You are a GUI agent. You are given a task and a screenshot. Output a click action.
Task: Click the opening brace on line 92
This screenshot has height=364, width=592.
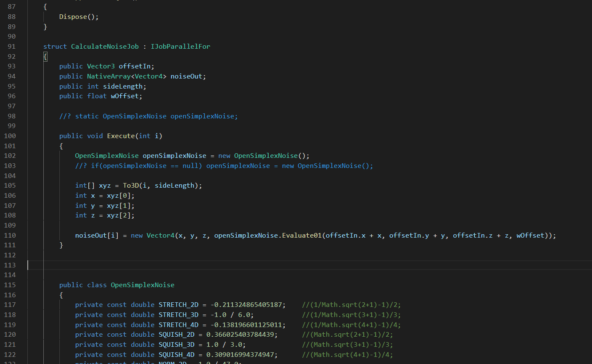45,57
